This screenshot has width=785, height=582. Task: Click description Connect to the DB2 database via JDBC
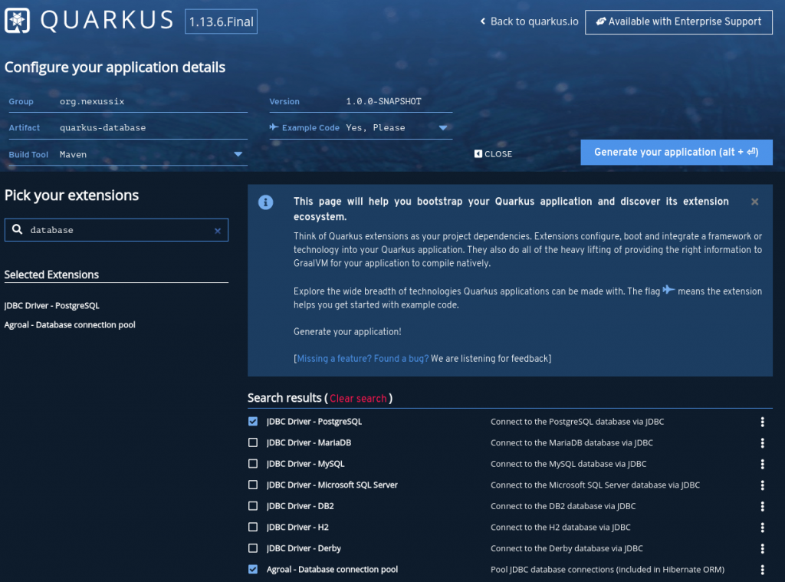[x=563, y=506]
